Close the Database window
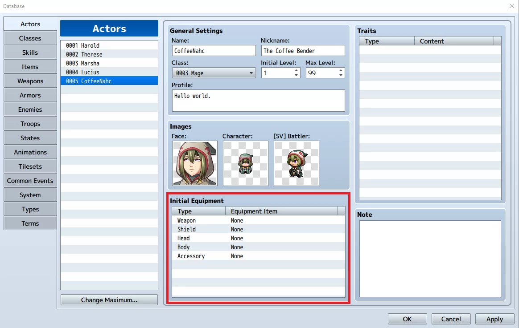The width and height of the screenshot is (519, 328). click(x=511, y=6)
